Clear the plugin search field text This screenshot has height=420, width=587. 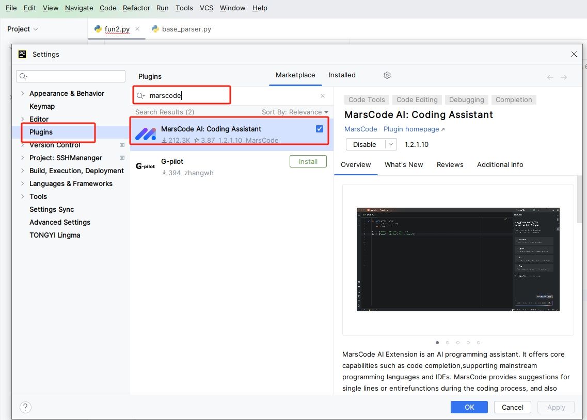point(323,96)
